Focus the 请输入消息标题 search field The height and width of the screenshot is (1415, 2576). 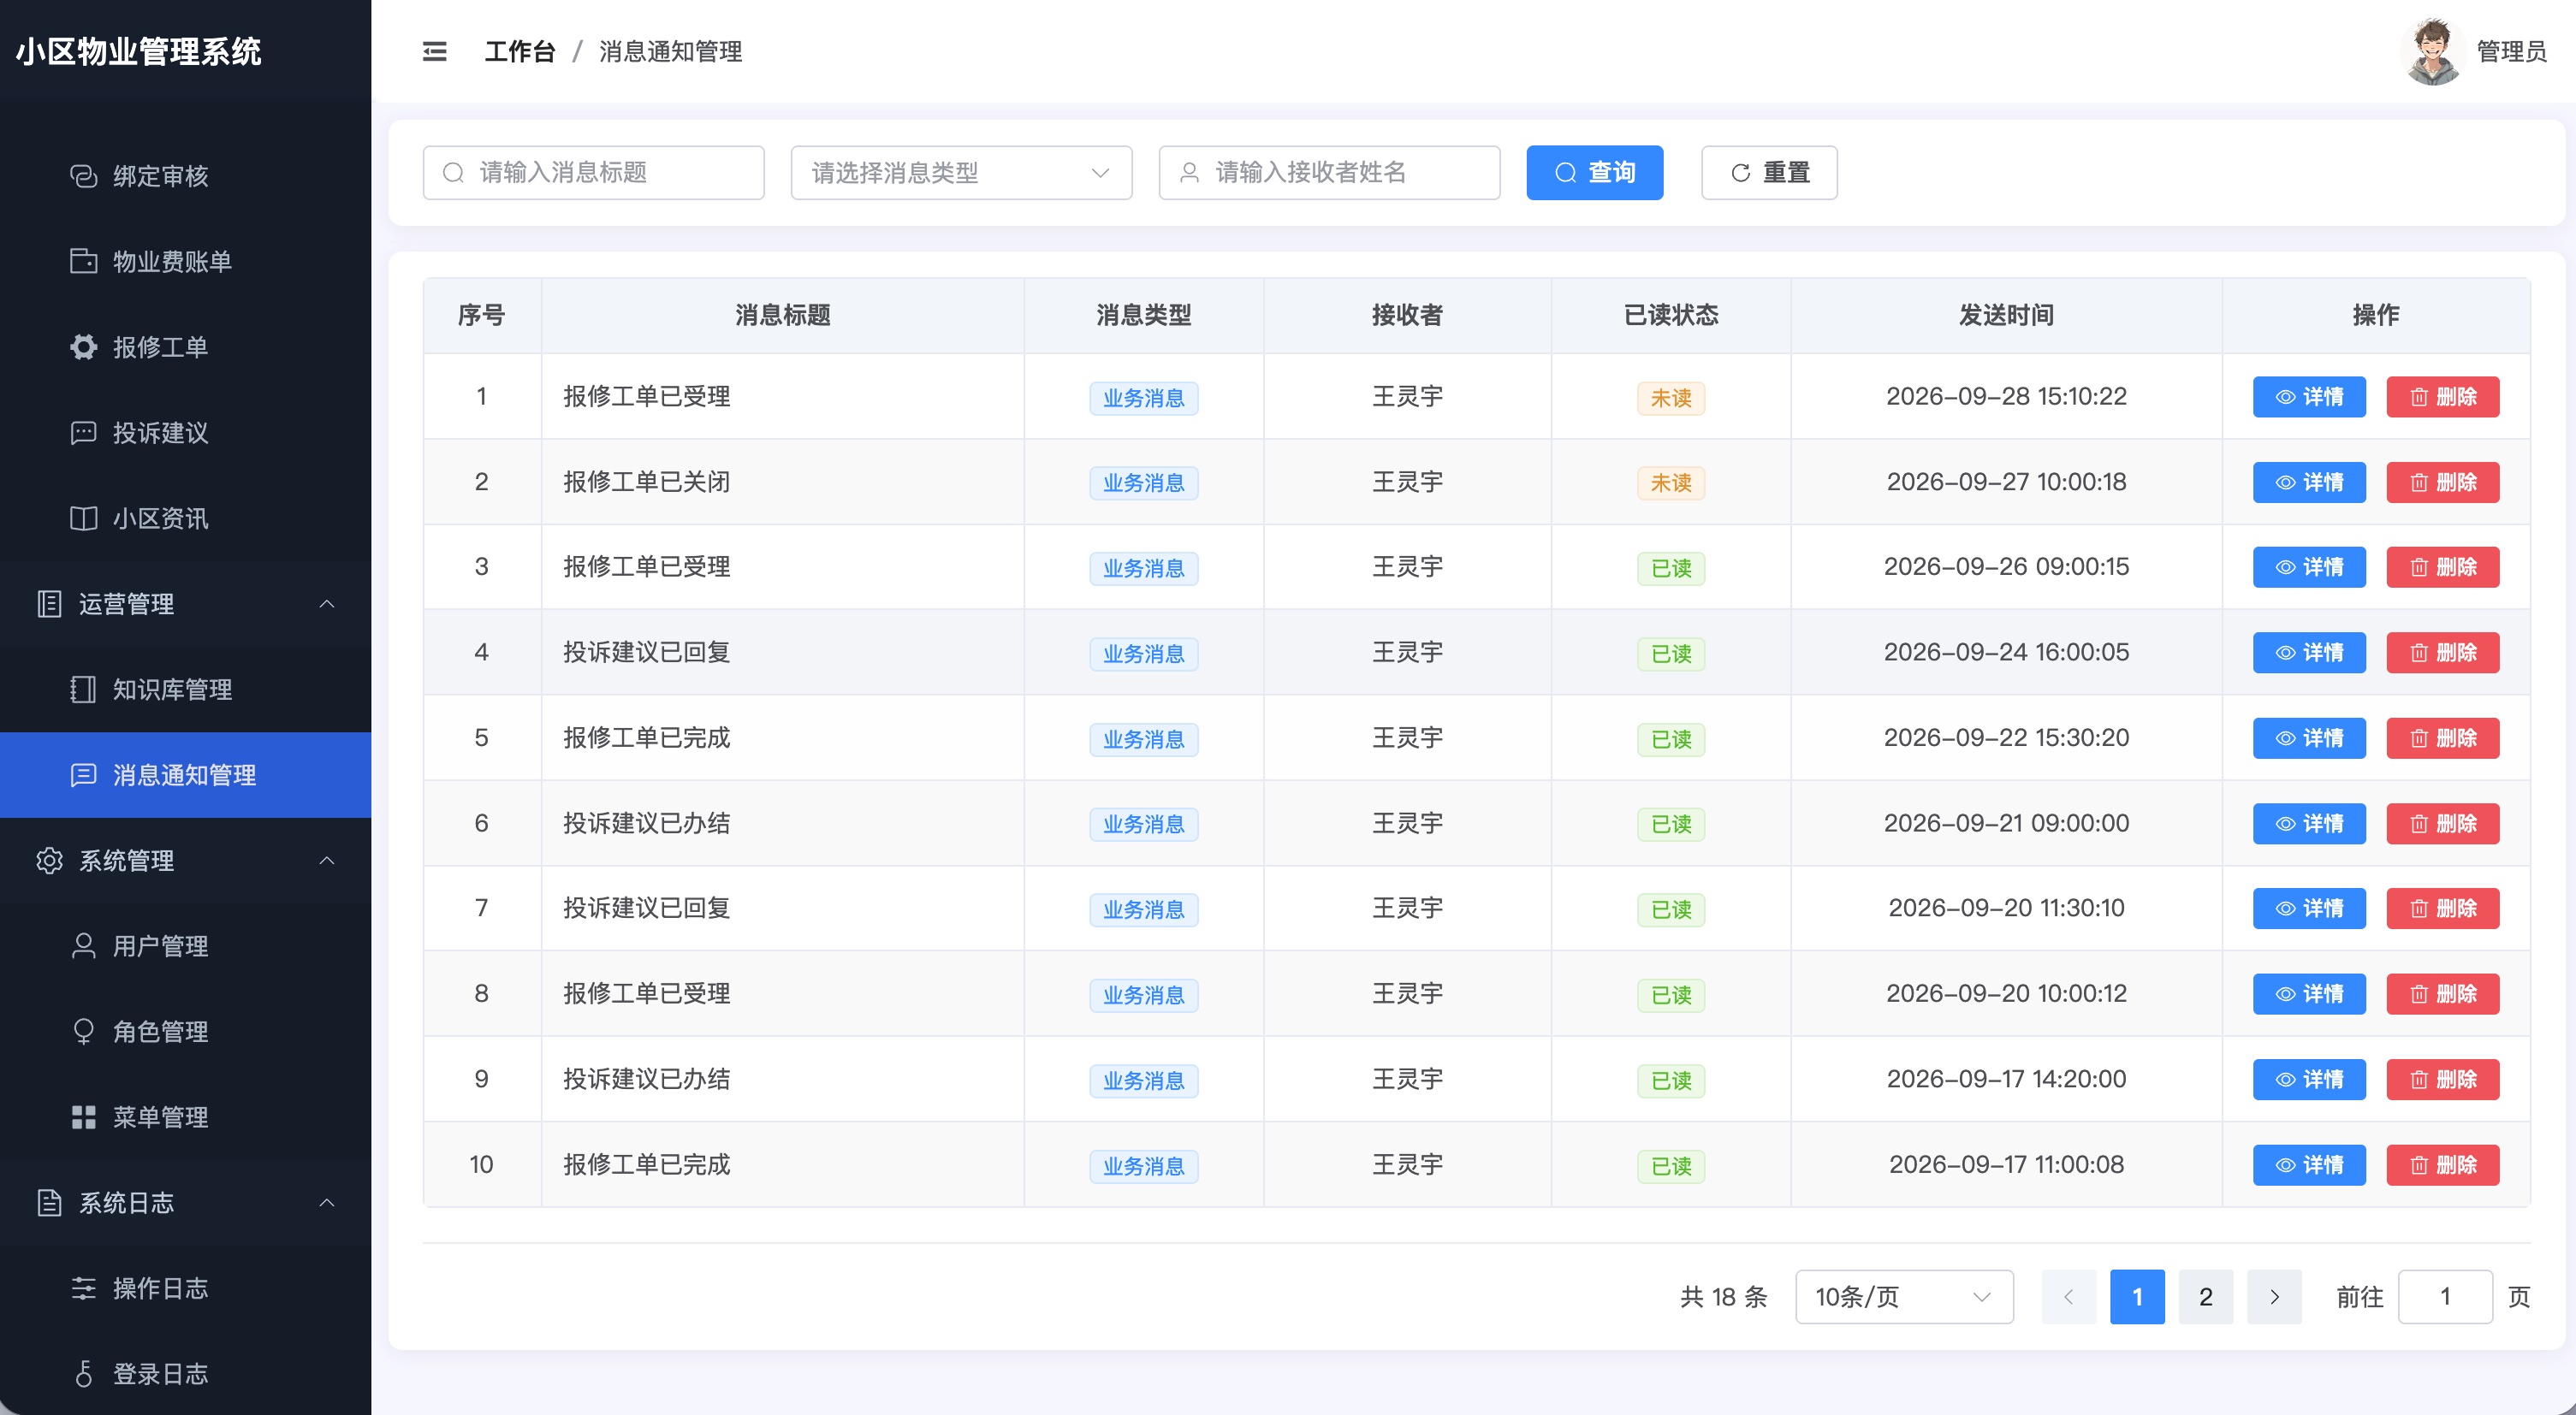pos(593,173)
